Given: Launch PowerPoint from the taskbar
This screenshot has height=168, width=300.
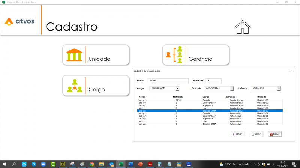Looking at the screenshot, I should pos(140,164).
